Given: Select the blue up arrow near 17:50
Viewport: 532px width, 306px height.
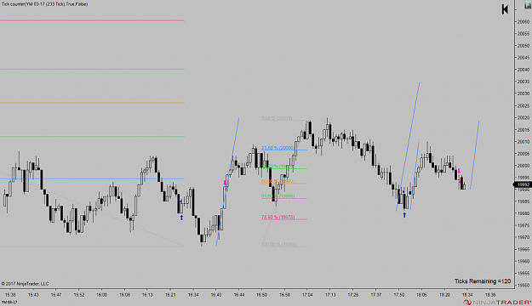Looking at the screenshot, I should click(404, 215).
